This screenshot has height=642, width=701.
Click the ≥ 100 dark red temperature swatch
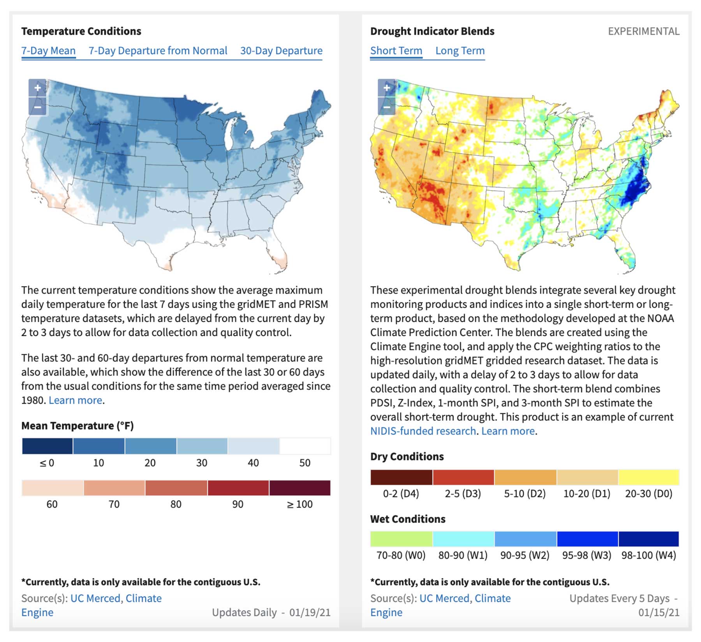click(x=300, y=488)
